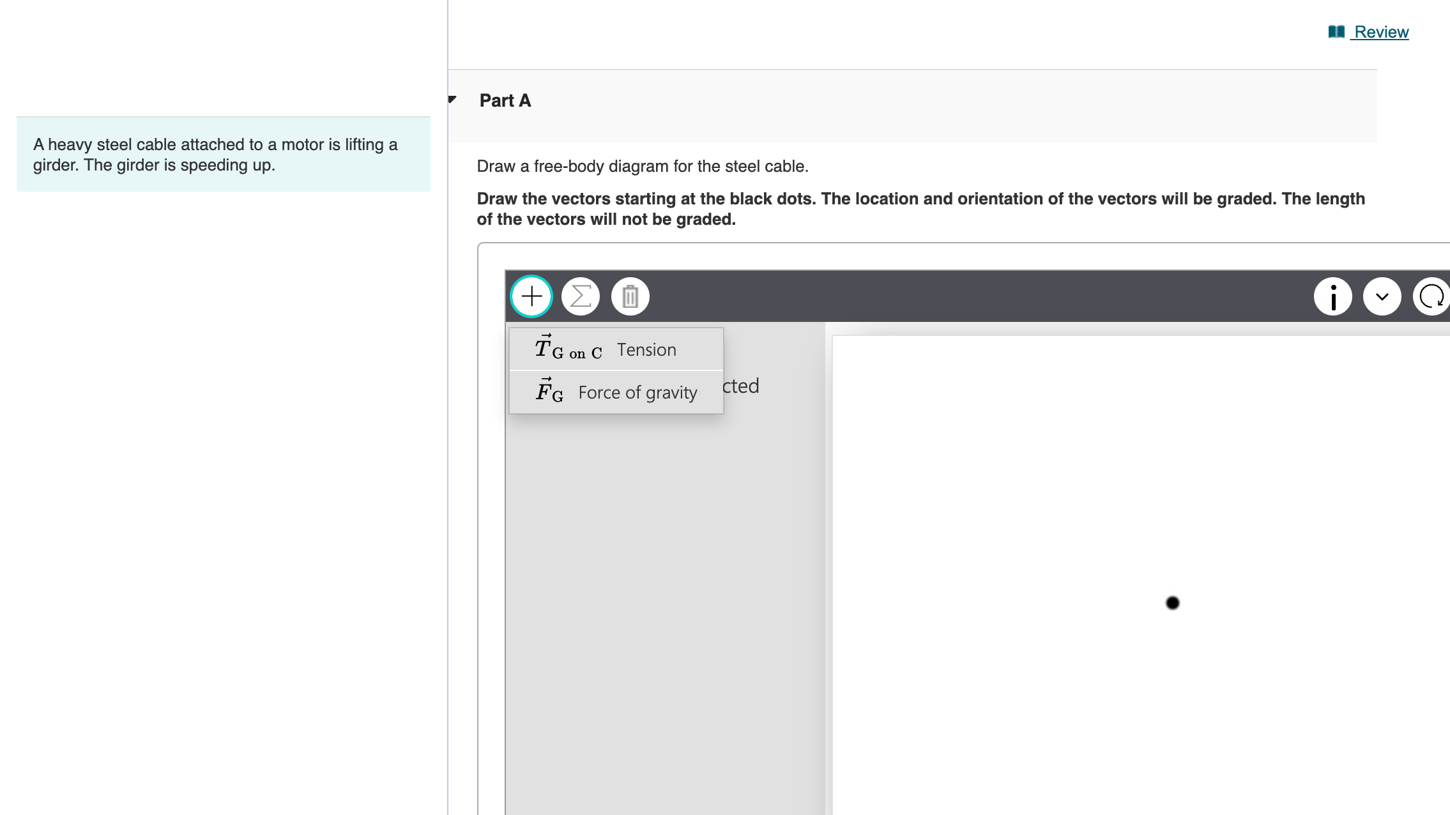
Task: Select the vector sum sigma tool
Action: pos(581,296)
